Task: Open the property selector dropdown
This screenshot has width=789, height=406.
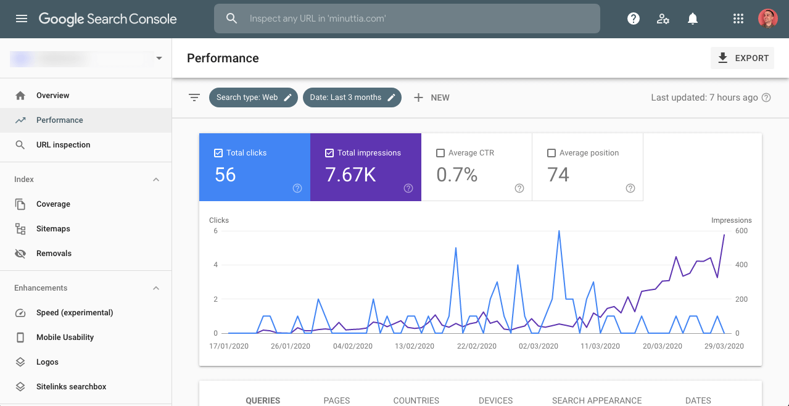Action: [159, 58]
